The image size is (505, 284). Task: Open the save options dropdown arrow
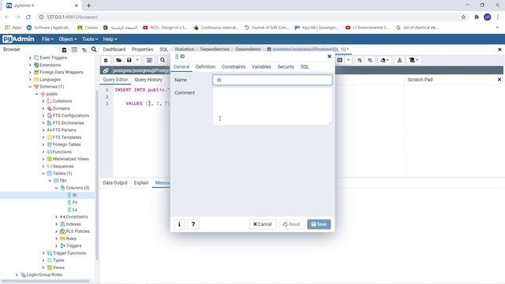point(137,60)
